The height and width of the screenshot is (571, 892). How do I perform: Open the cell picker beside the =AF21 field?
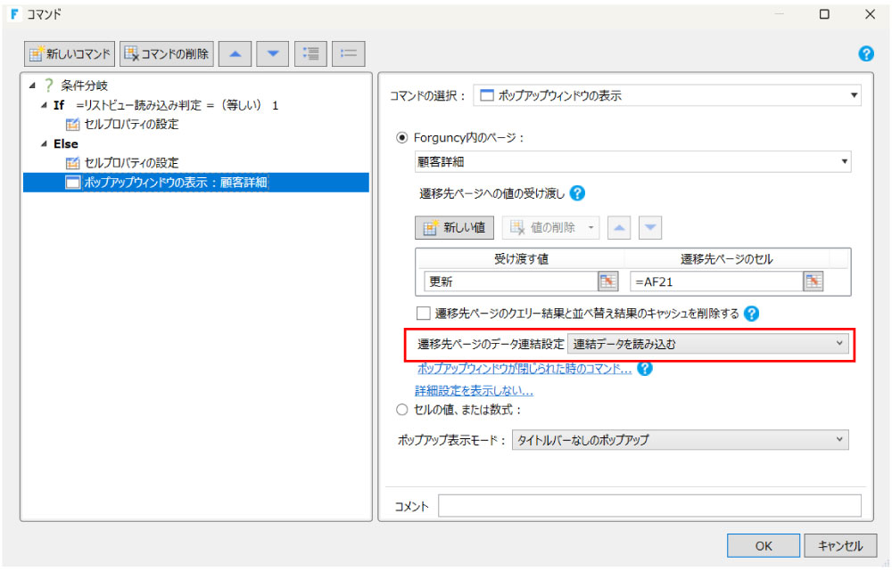813,281
